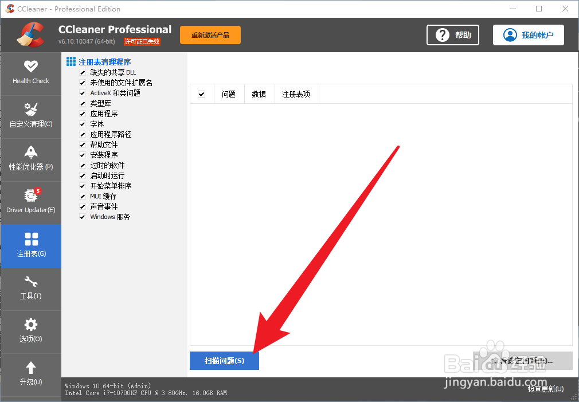Sort by 注册表项 column header
The image size is (579, 402).
(x=296, y=94)
